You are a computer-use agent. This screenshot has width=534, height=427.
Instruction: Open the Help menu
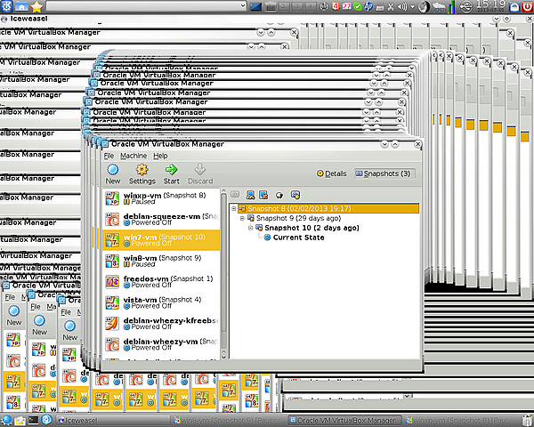click(x=160, y=156)
